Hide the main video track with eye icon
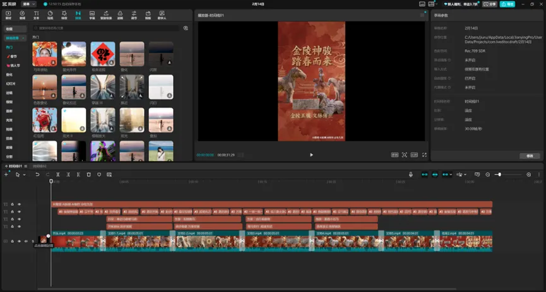This screenshot has height=292, width=546. coord(19,241)
